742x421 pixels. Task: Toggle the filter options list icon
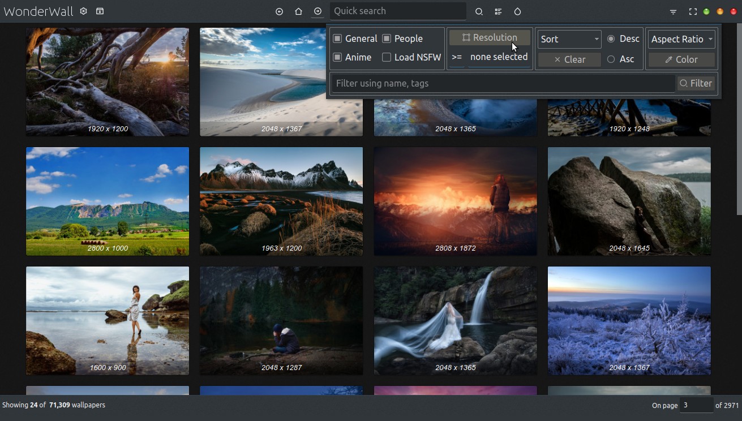point(498,11)
